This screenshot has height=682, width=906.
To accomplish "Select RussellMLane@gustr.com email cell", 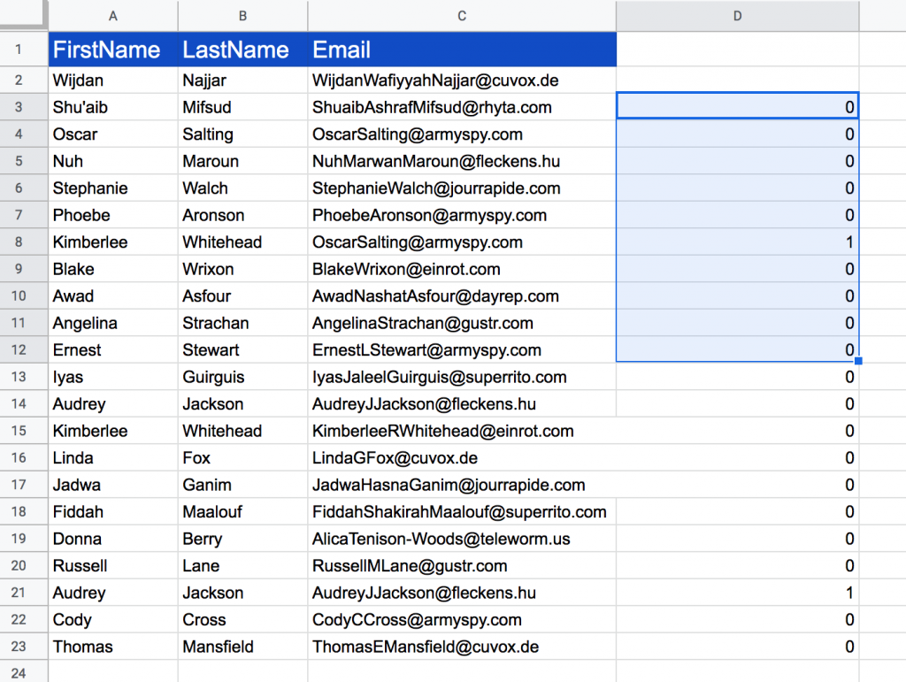I will [462, 565].
